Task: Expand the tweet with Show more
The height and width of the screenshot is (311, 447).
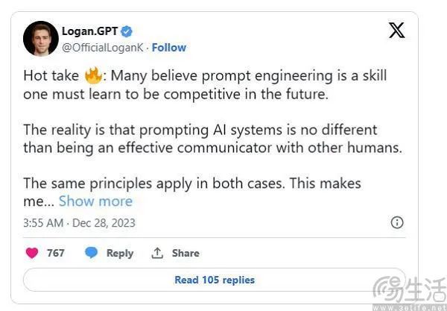Action: point(95,201)
